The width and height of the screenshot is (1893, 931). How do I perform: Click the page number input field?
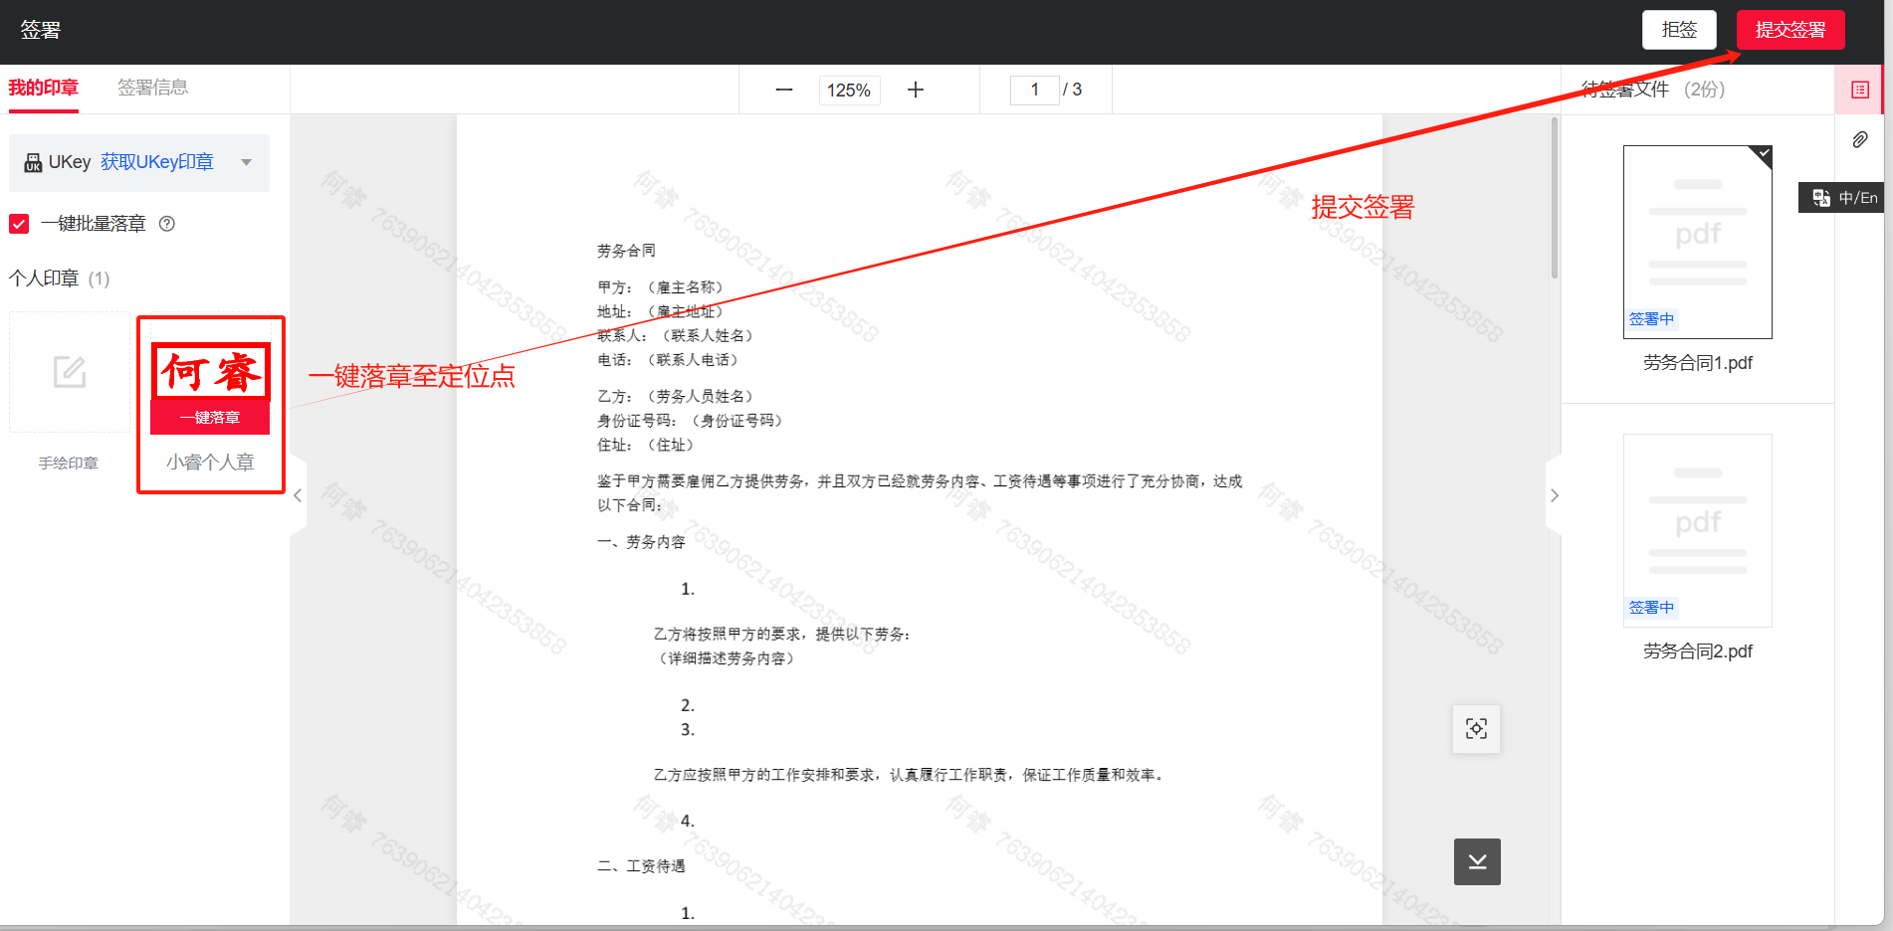[x=1035, y=90]
